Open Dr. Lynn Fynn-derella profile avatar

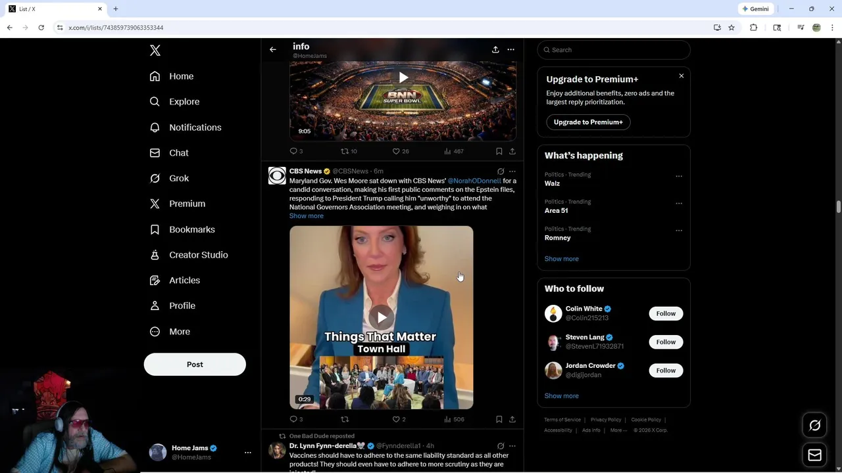pos(277,450)
